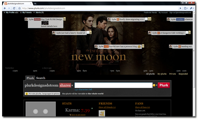The height and width of the screenshot is (120, 198).
Task: Sign out of plurkdesignsdotcom
Action: coord(180,13)
